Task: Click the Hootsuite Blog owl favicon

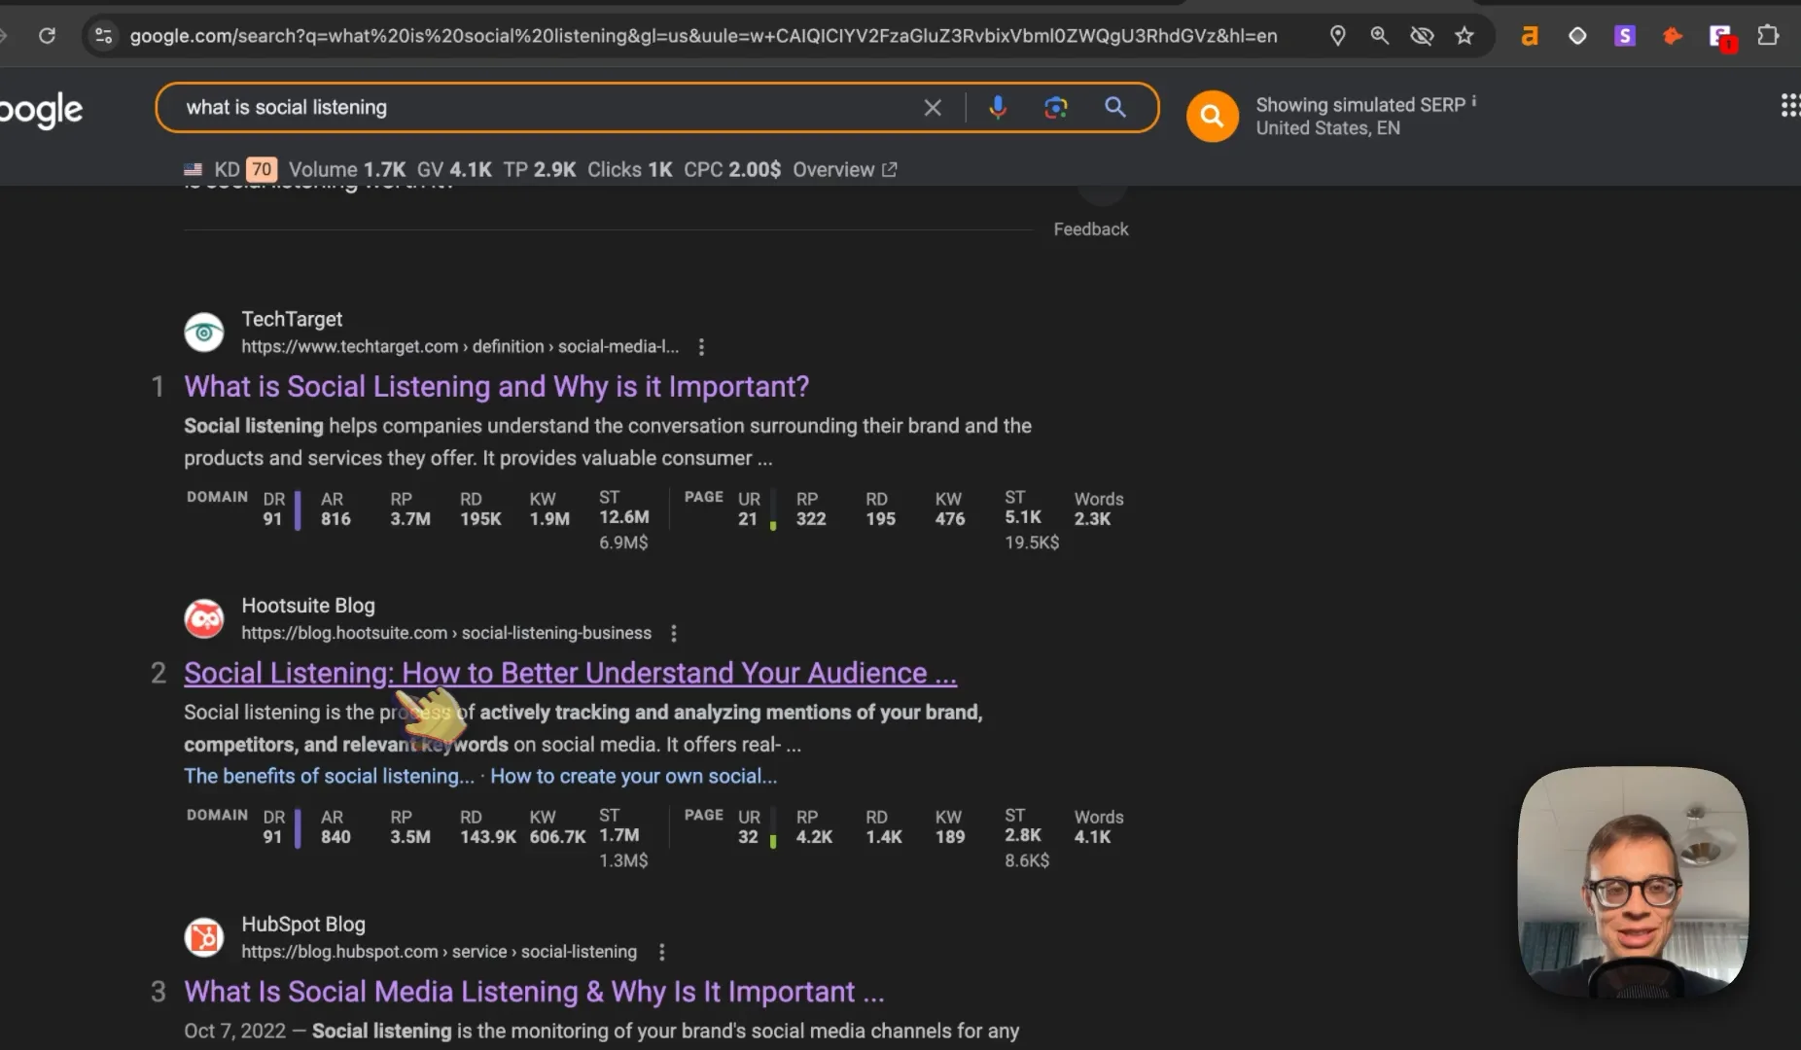Action: point(204,619)
